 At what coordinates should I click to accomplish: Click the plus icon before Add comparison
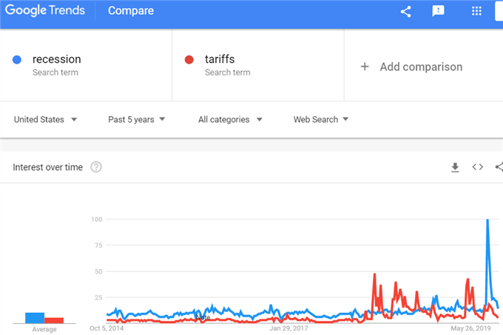tap(365, 67)
